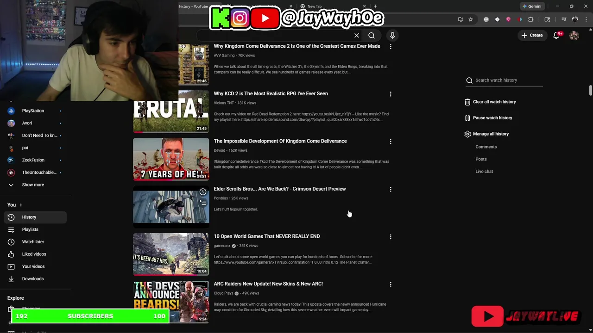Click the Create button
This screenshot has width=593, height=333.
532,36
